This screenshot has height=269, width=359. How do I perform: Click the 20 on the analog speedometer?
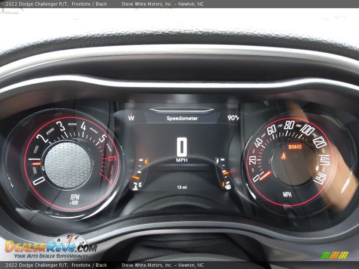[x=252, y=160]
